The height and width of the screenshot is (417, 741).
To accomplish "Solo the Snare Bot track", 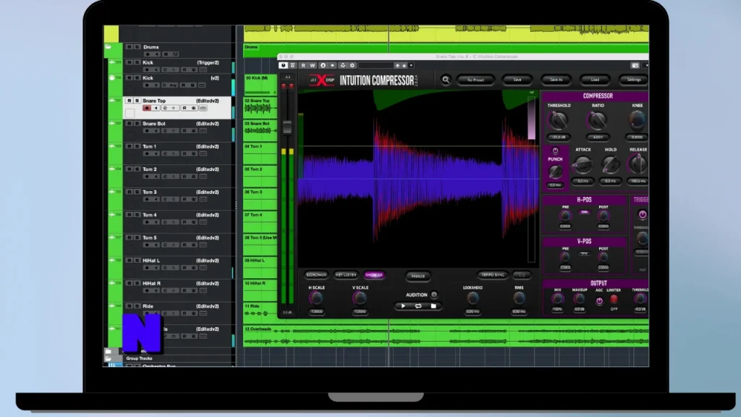I will point(137,123).
